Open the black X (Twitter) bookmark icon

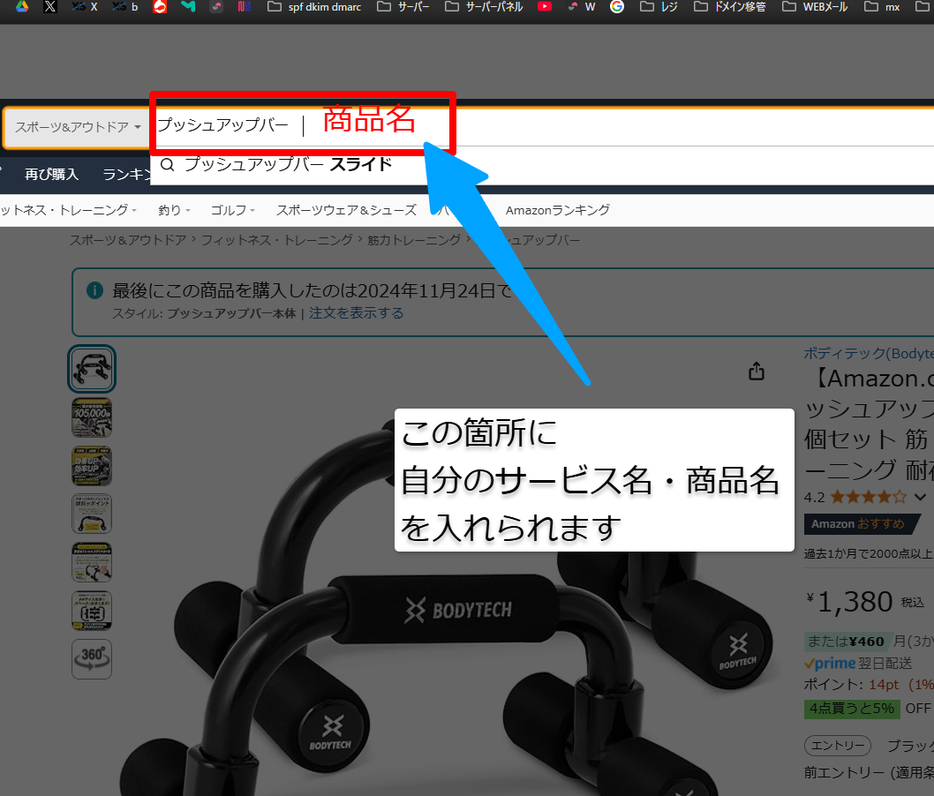50,6
